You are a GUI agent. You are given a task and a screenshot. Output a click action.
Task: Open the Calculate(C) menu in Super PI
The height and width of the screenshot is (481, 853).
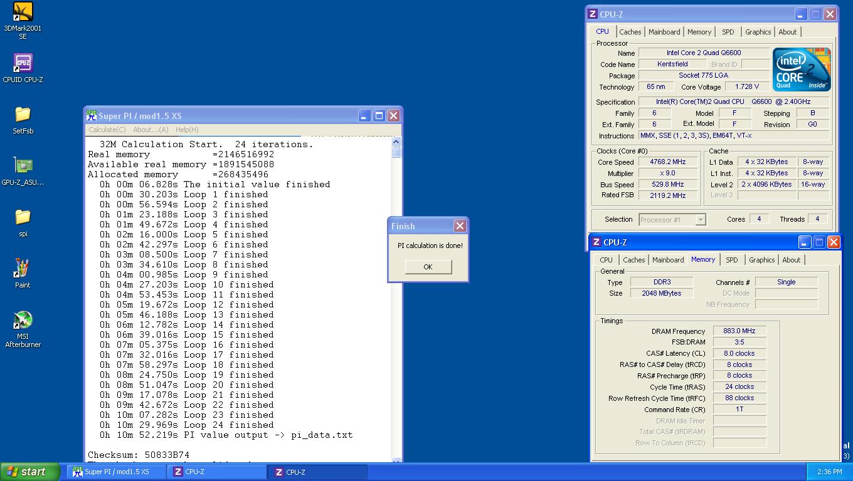[x=107, y=130]
